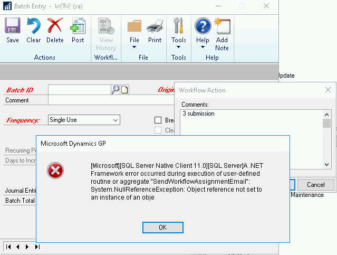337x255 pixels.
Task: Click the Add Note icon
Action: (x=222, y=26)
